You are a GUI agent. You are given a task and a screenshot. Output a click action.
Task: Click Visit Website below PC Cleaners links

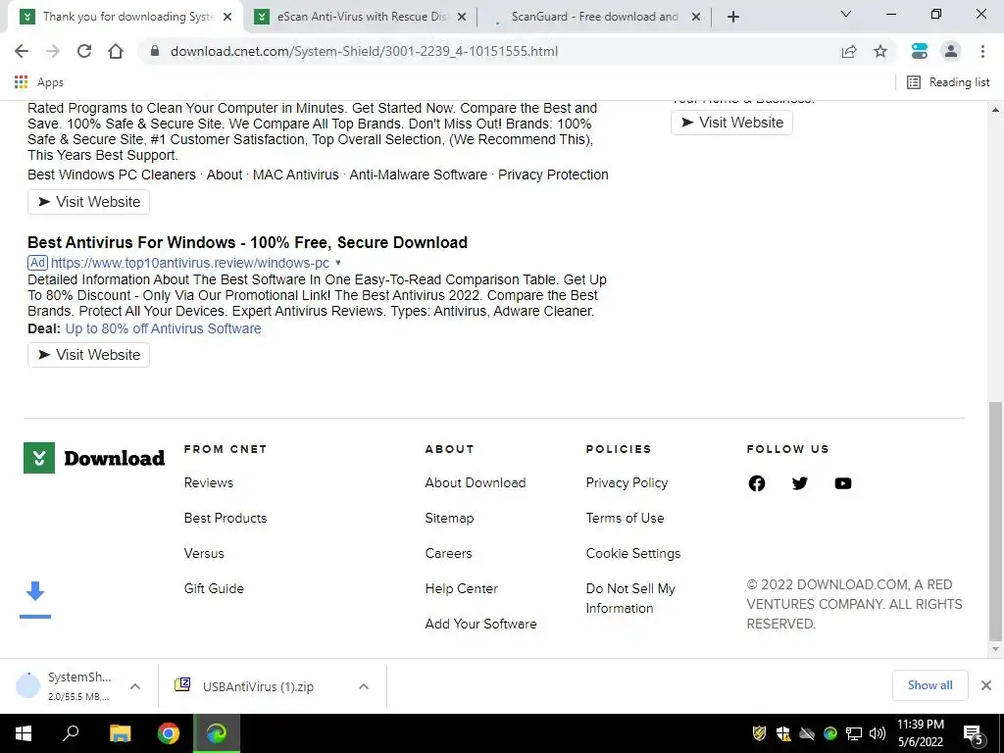88,202
